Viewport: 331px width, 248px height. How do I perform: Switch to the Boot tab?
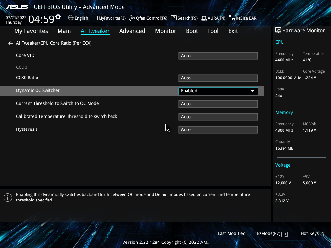192,31
